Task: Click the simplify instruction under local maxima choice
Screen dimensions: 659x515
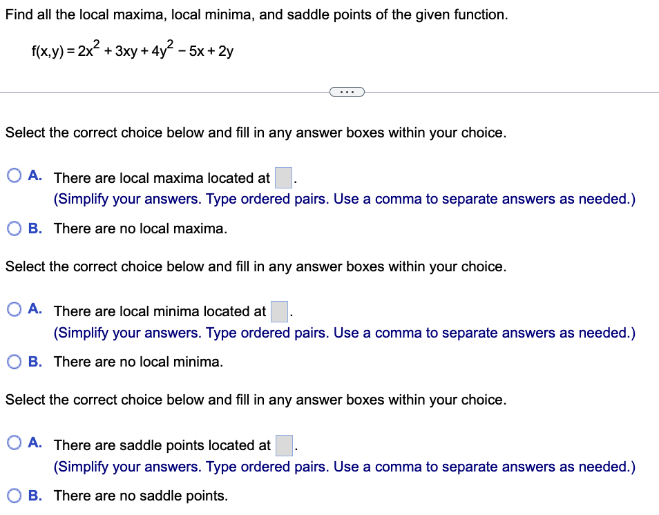Action: click(344, 199)
